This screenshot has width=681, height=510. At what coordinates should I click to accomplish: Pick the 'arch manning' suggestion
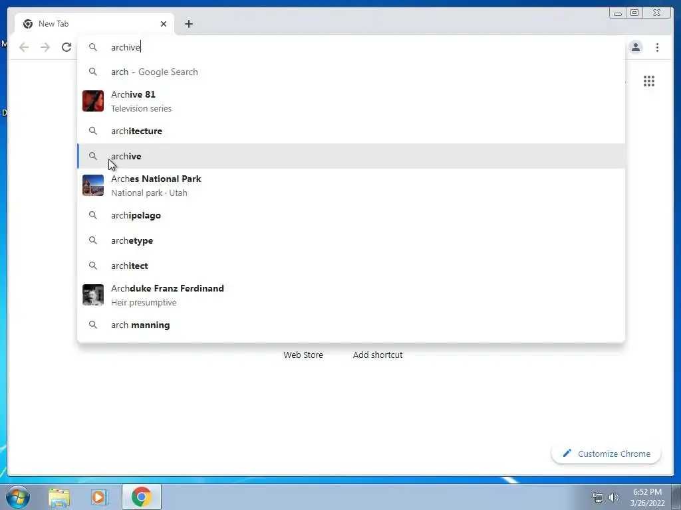[351, 325]
